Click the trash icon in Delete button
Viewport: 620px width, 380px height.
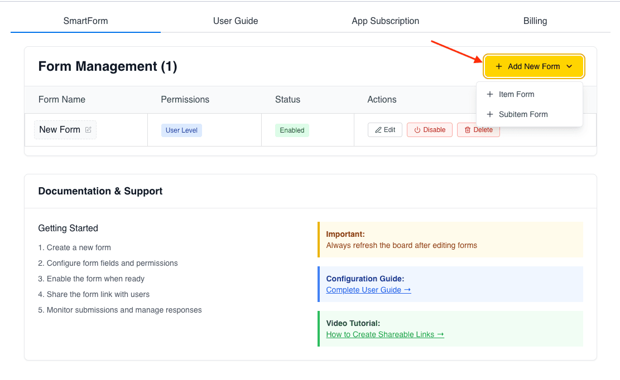tap(468, 130)
